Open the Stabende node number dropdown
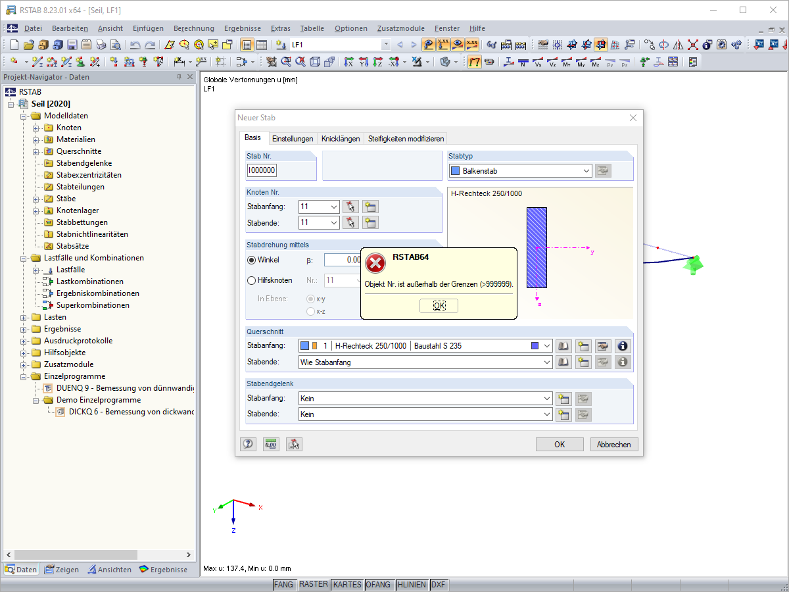The height and width of the screenshot is (592, 789). coord(335,222)
